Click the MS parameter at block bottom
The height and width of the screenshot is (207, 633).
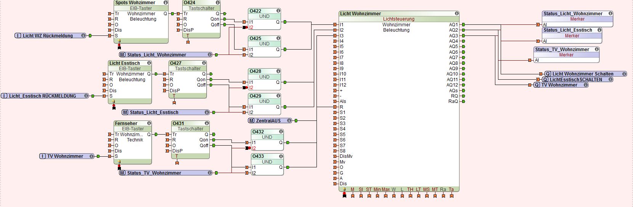click(x=426, y=189)
